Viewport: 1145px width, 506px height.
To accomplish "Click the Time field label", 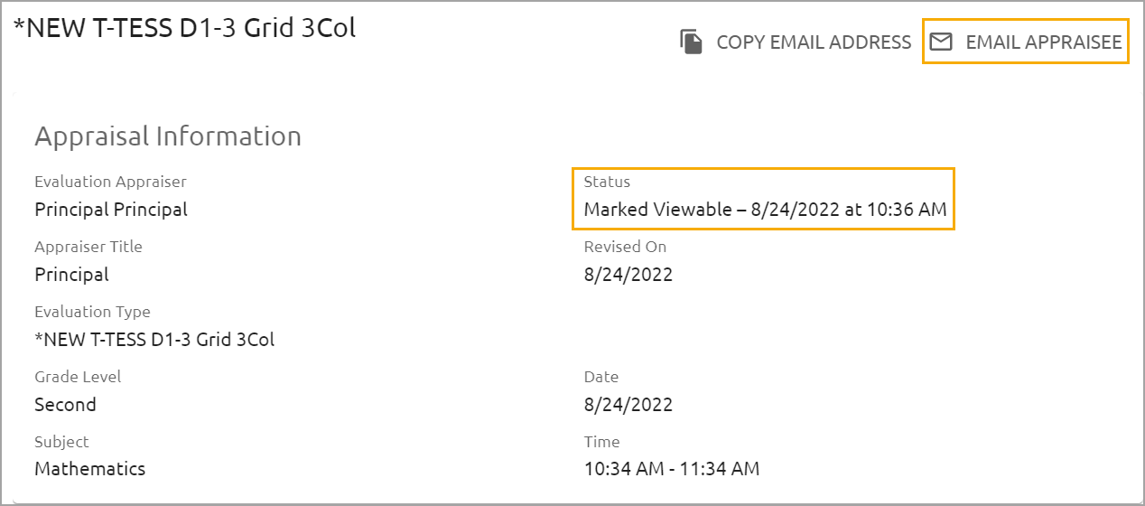I will pyautogui.click(x=601, y=442).
